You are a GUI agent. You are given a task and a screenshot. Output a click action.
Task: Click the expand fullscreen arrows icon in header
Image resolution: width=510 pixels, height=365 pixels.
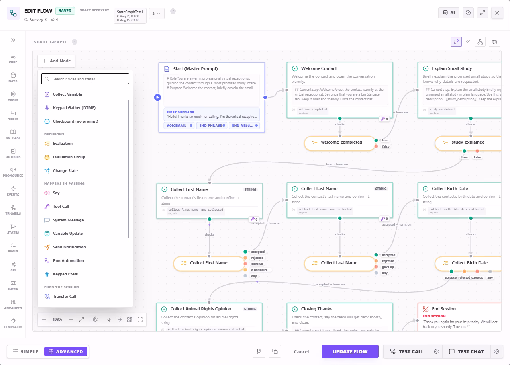483,13
